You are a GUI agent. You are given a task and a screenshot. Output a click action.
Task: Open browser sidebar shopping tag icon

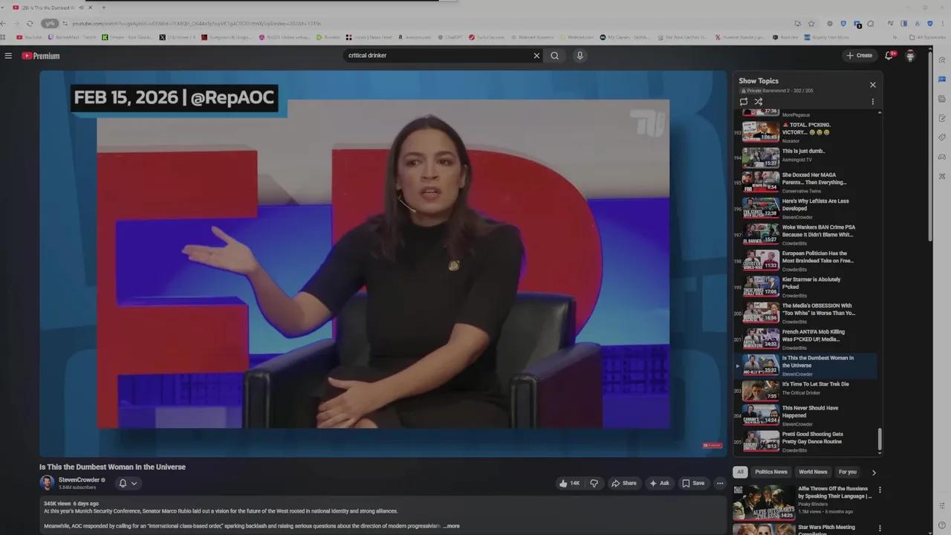[x=942, y=137]
